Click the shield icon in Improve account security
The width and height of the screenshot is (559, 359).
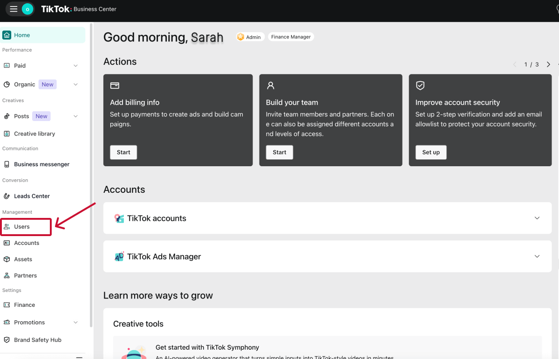pyautogui.click(x=420, y=86)
